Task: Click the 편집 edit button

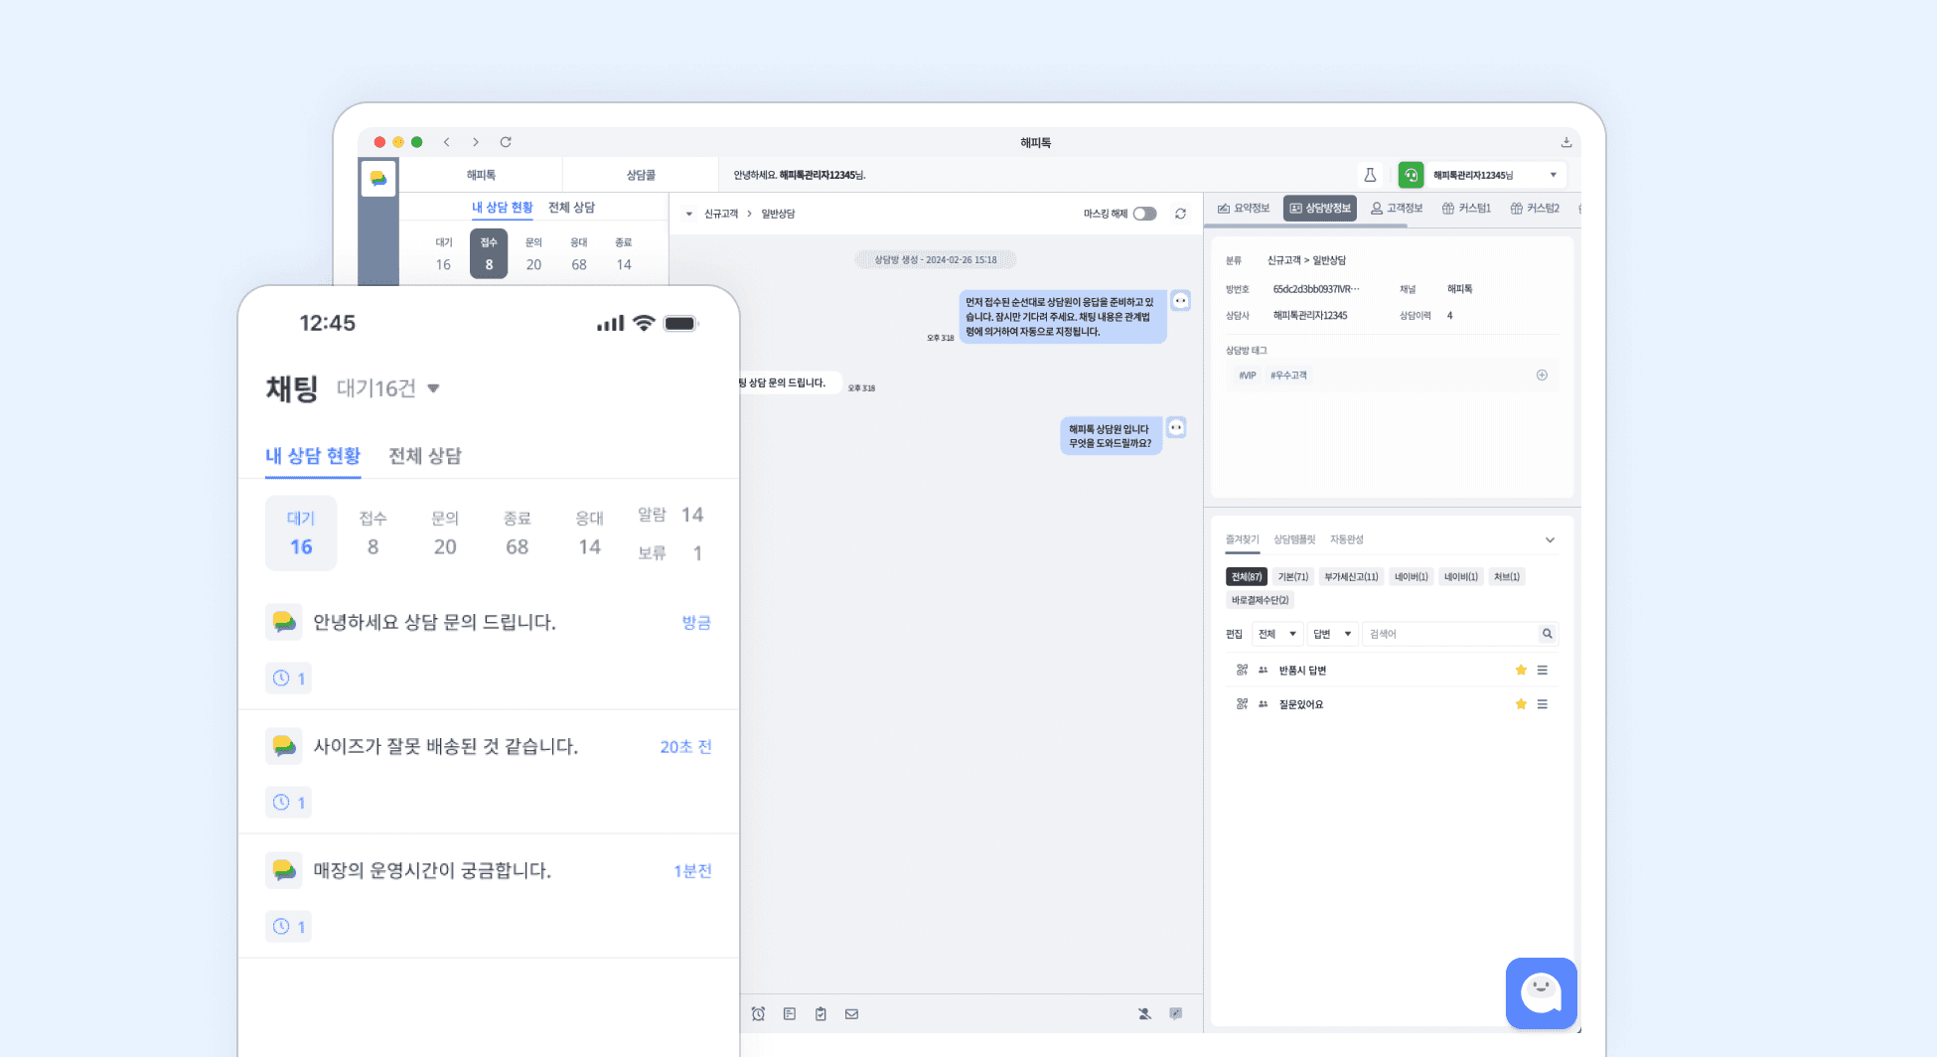Action: pos(1235,634)
